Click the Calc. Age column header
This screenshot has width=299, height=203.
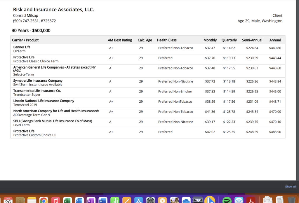pyautogui.click(x=145, y=40)
